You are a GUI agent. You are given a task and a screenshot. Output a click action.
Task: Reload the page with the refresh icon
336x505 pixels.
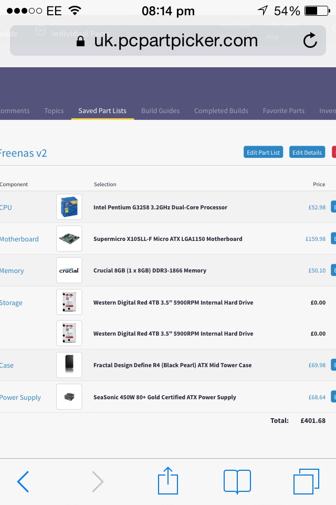point(310,41)
